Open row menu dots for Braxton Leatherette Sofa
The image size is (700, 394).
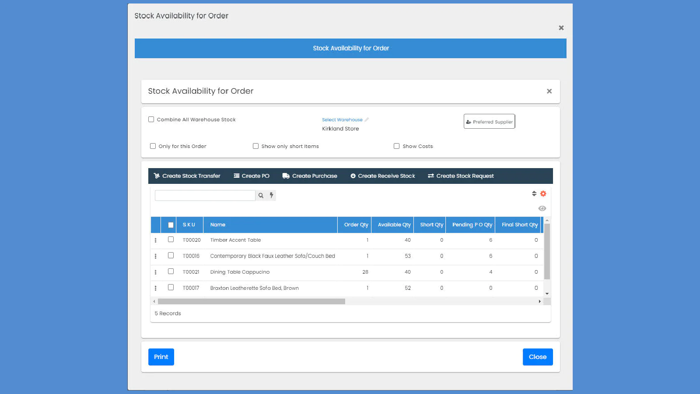(156, 288)
